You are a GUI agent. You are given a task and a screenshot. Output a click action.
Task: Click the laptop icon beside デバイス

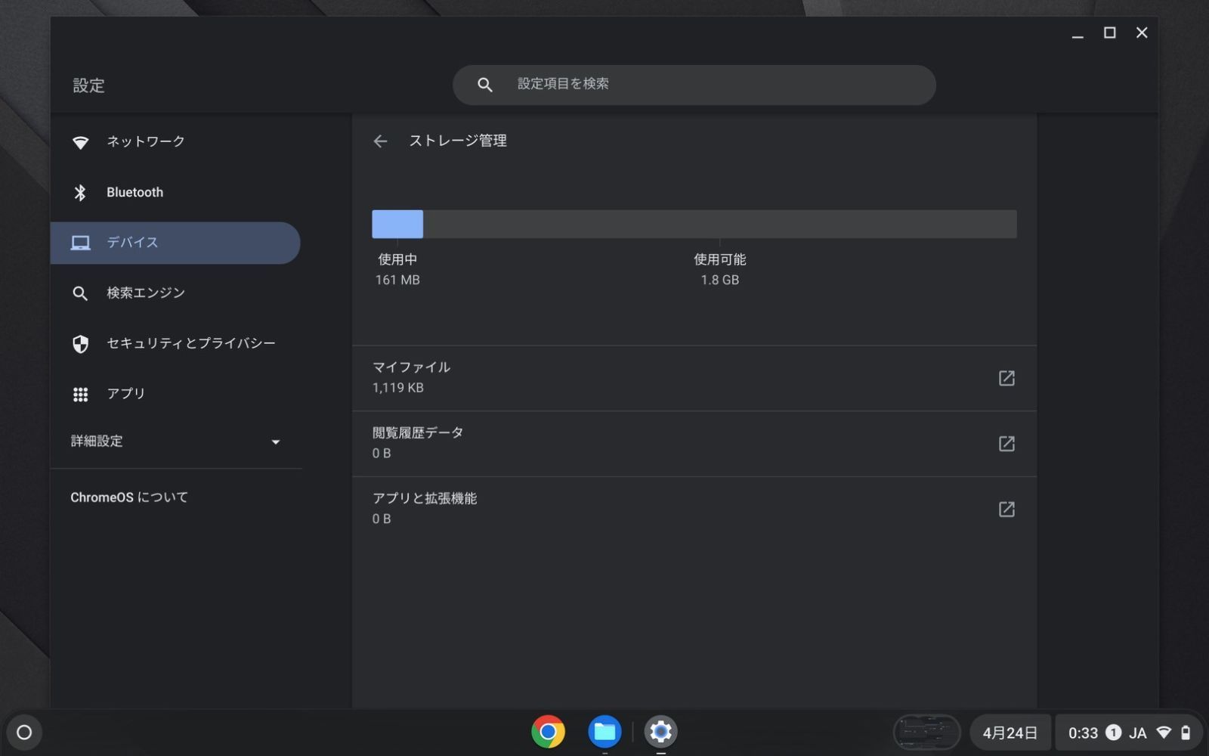click(80, 243)
